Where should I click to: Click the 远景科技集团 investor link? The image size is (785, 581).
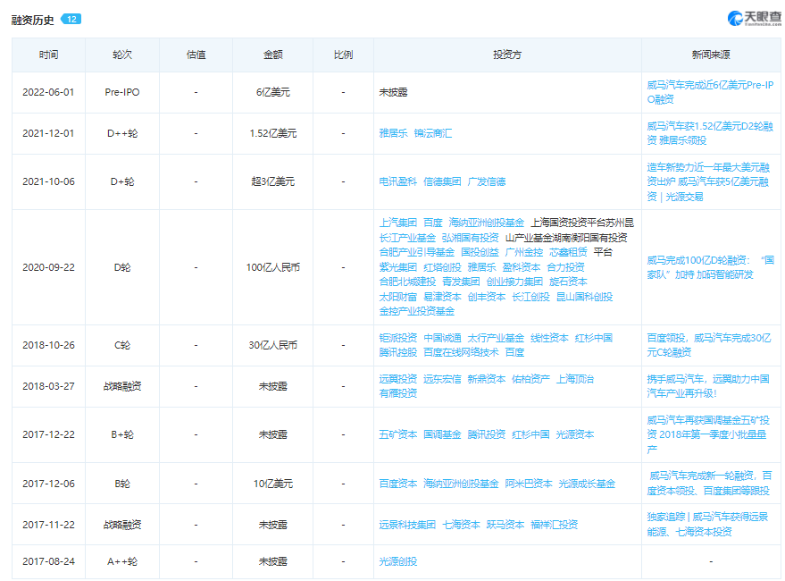coord(407,525)
